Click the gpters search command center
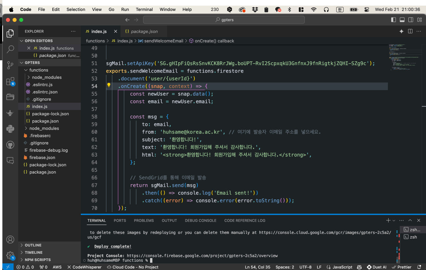The height and width of the screenshot is (270, 426). point(224,20)
